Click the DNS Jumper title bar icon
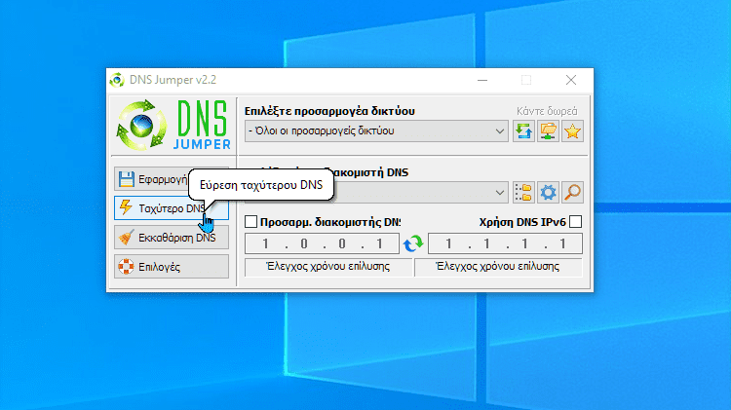The image size is (731, 410). click(x=117, y=80)
